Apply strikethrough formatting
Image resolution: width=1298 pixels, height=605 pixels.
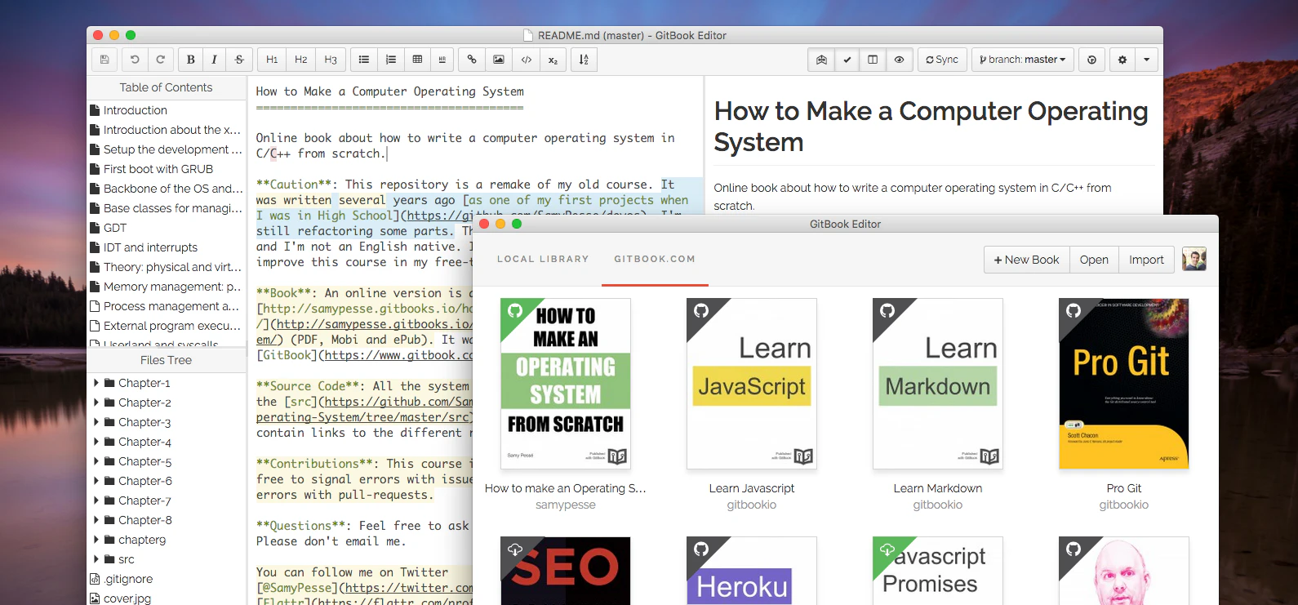click(239, 60)
